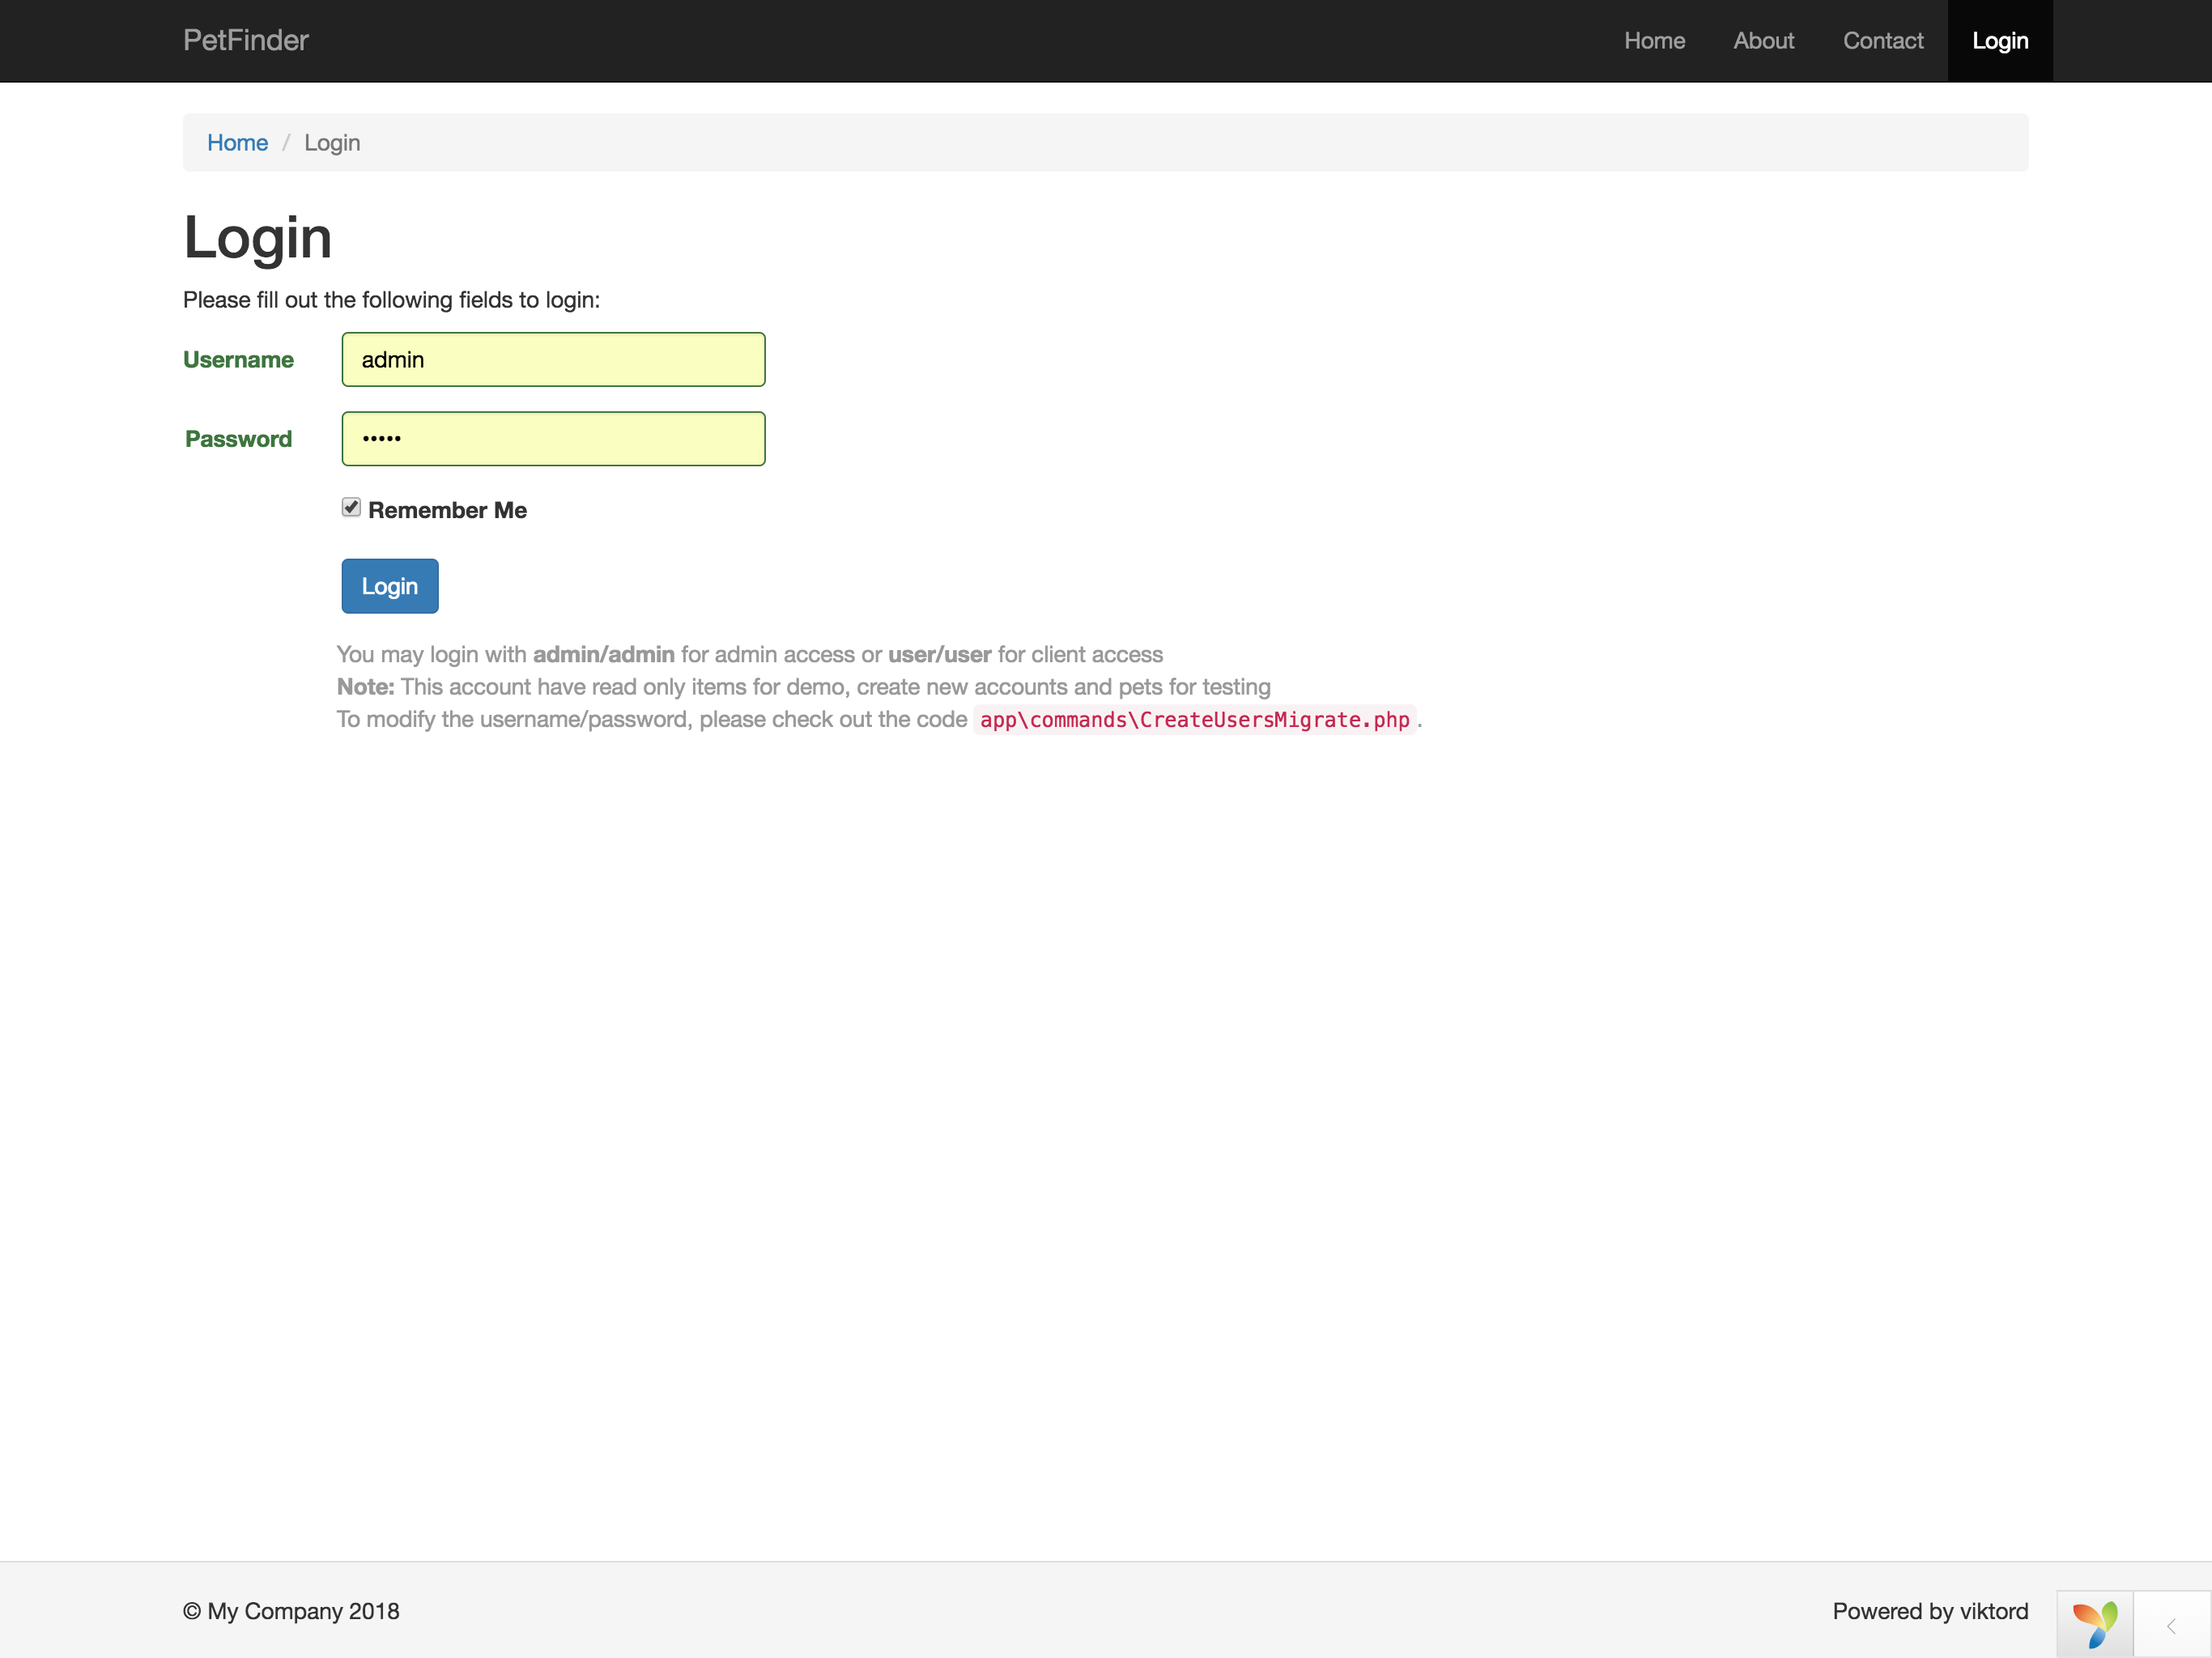Click the green Password label
The height and width of the screenshot is (1658, 2212).
click(238, 439)
